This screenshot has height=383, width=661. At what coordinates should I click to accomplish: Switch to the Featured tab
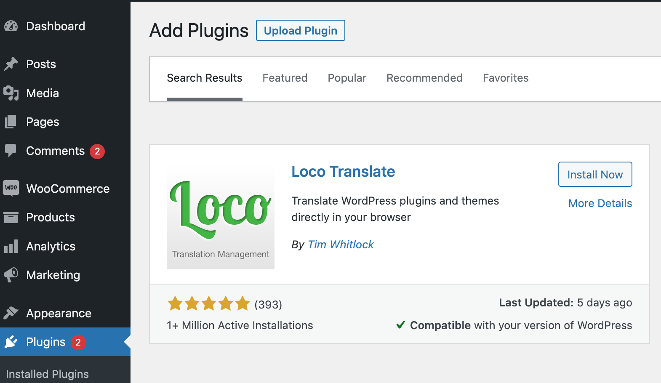tap(285, 78)
